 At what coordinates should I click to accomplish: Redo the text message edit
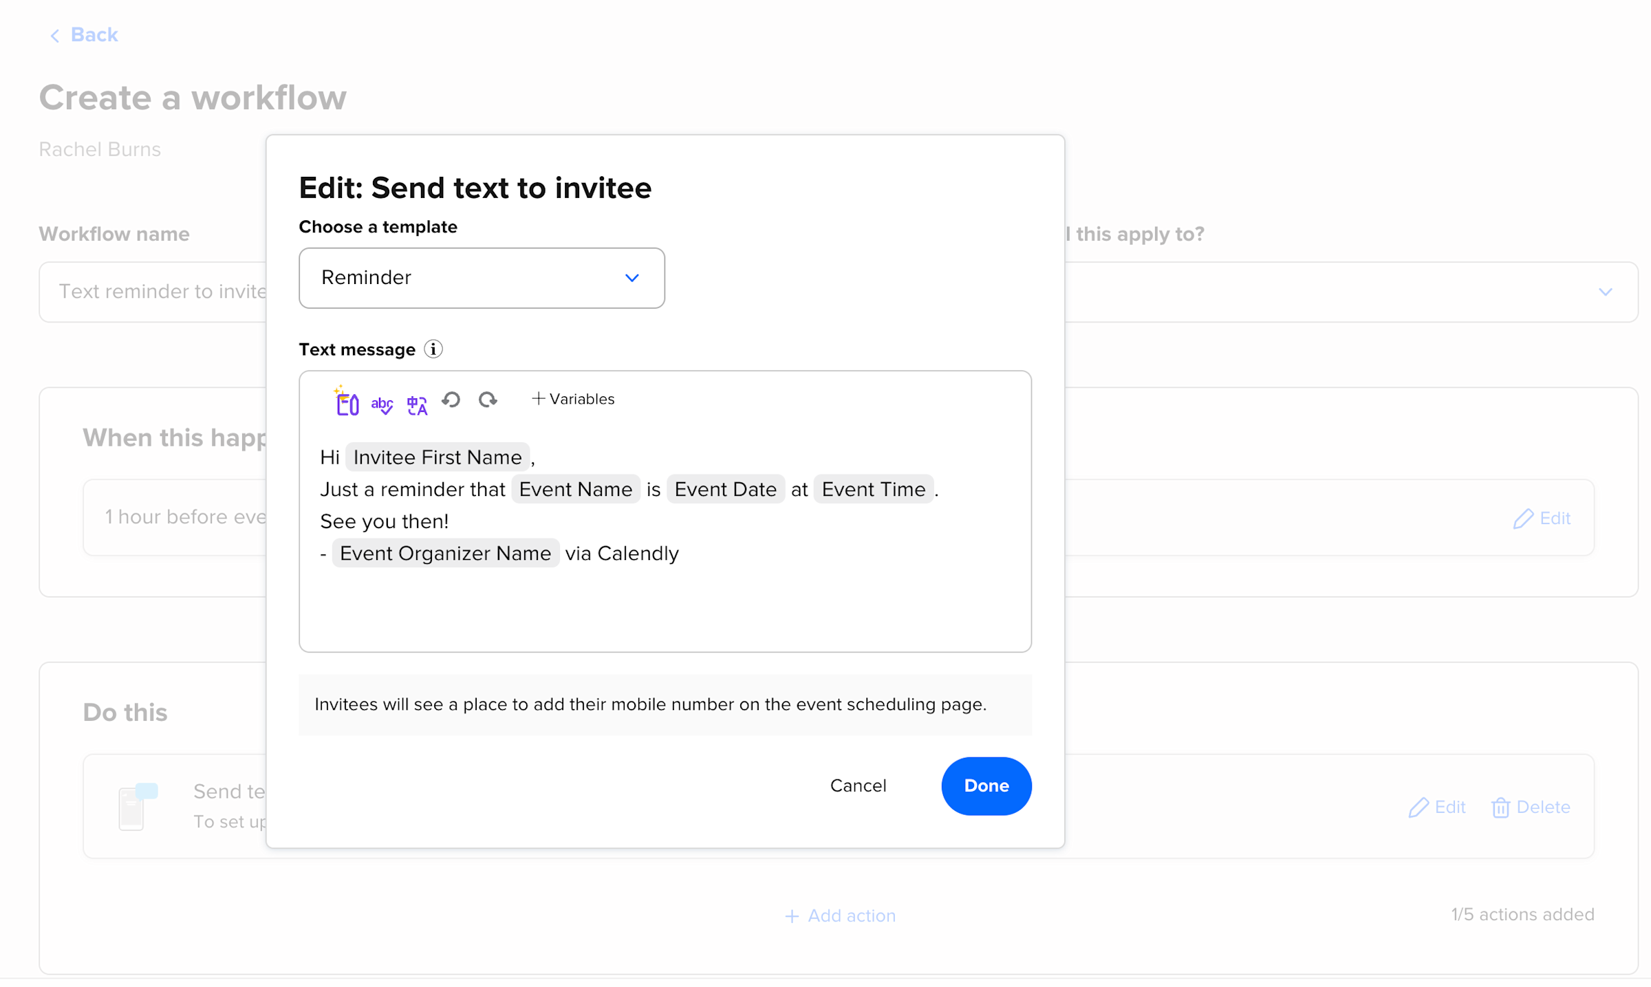[x=488, y=400]
